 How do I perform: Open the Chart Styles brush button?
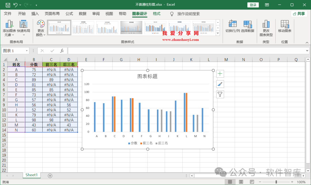pyautogui.click(x=220, y=84)
